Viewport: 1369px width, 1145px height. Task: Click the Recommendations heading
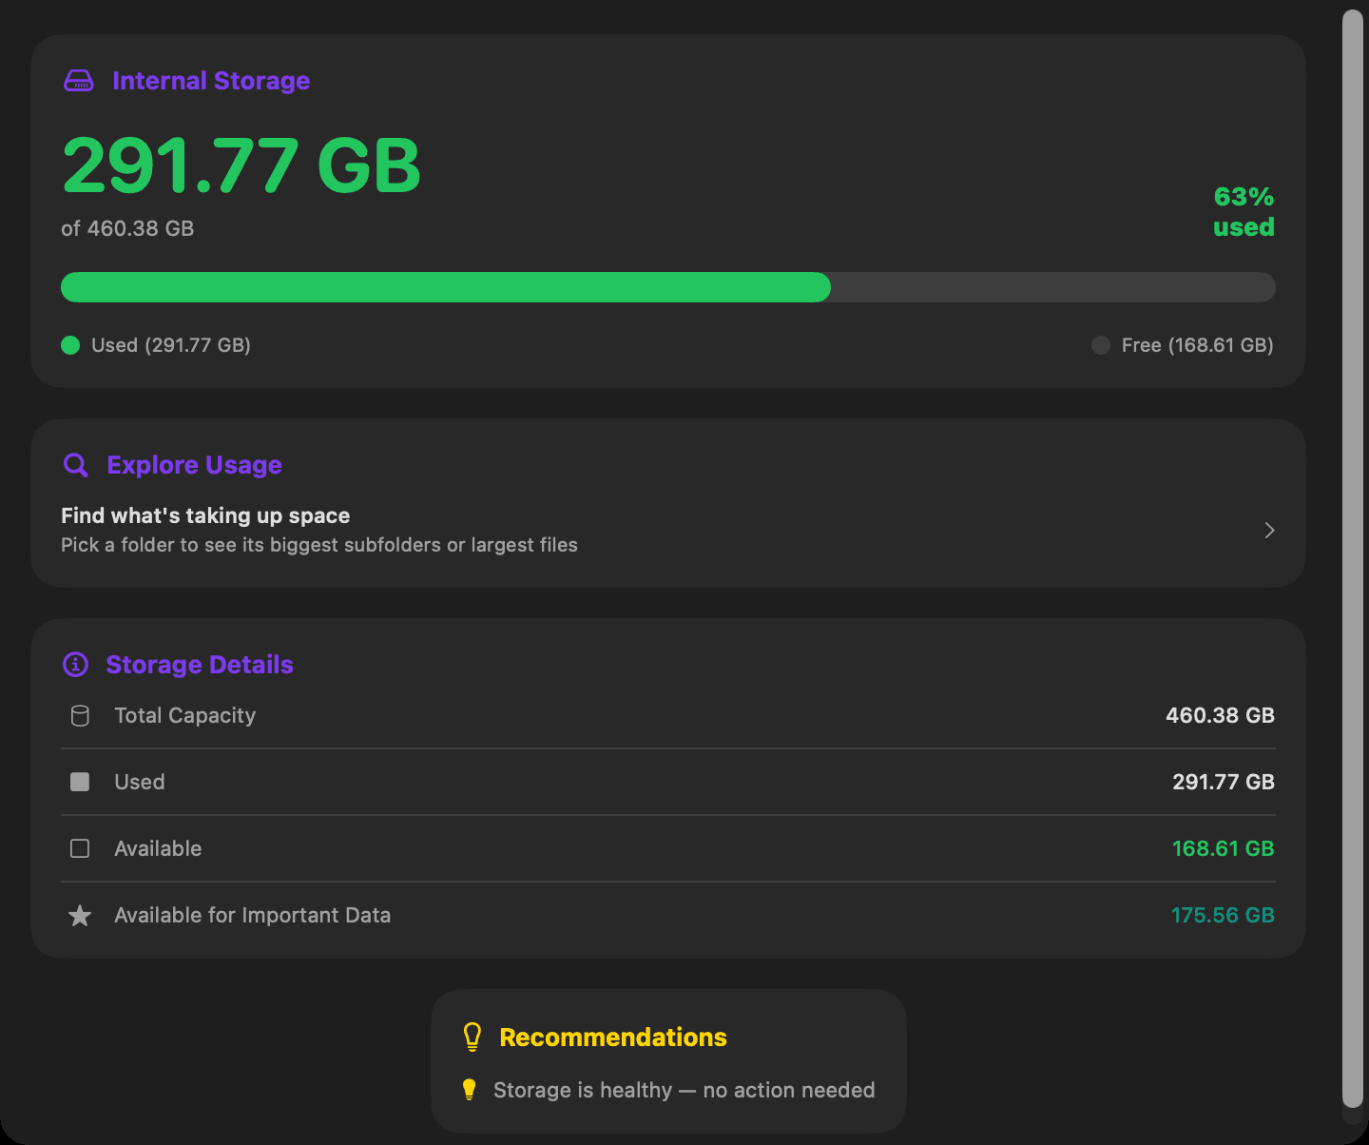(613, 1038)
